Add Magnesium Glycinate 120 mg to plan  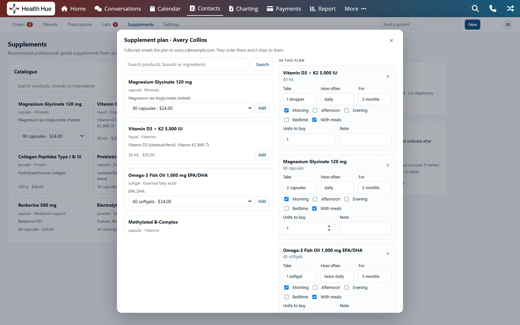click(x=262, y=108)
